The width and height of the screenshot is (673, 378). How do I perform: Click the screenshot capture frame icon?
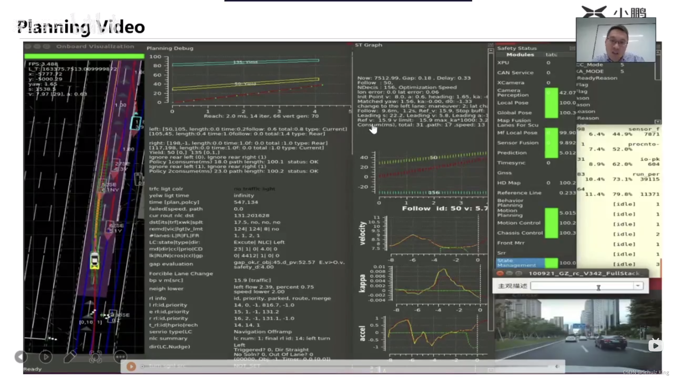click(x=95, y=357)
